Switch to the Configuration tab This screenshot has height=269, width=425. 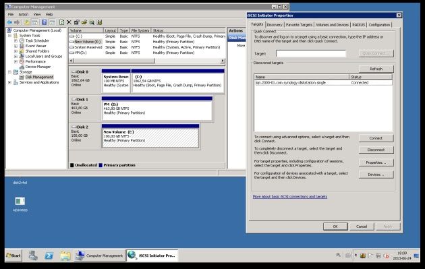pyautogui.click(x=379, y=25)
